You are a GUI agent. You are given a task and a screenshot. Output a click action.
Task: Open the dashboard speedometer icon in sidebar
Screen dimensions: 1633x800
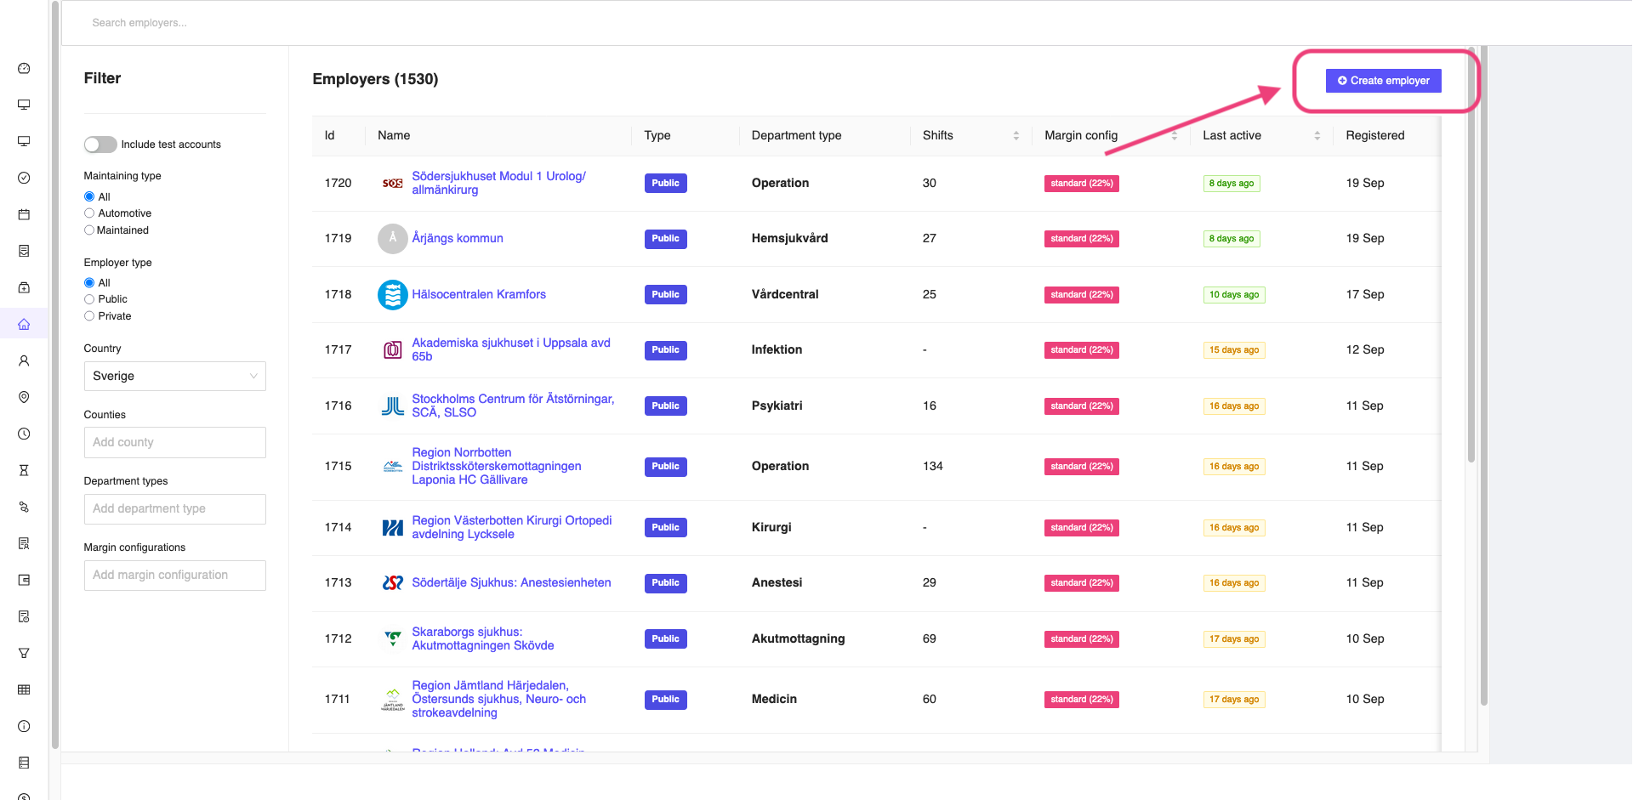pyautogui.click(x=24, y=68)
